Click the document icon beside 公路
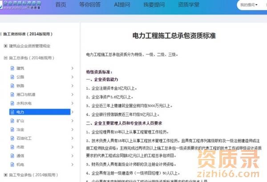 pos(12,77)
